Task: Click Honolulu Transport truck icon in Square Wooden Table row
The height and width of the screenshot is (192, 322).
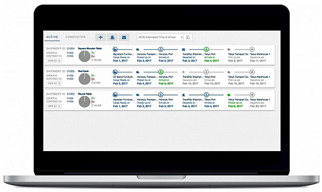Action: point(138,50)
